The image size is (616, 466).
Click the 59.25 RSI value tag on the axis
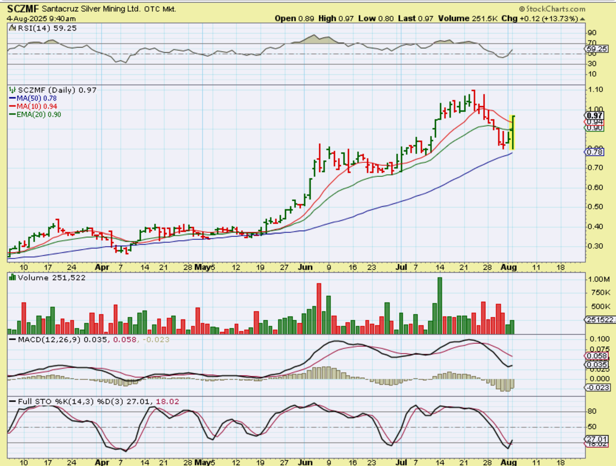[x=597, y=49]
